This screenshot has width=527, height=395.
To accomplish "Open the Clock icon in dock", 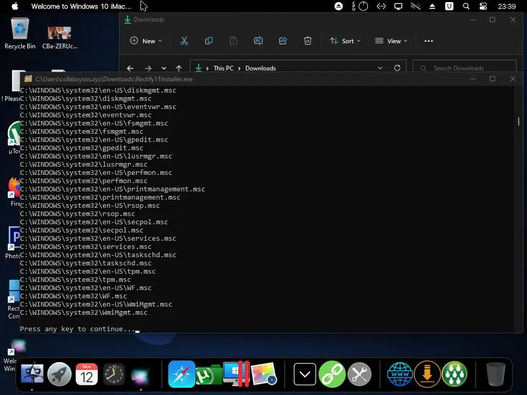I will 114,374.
